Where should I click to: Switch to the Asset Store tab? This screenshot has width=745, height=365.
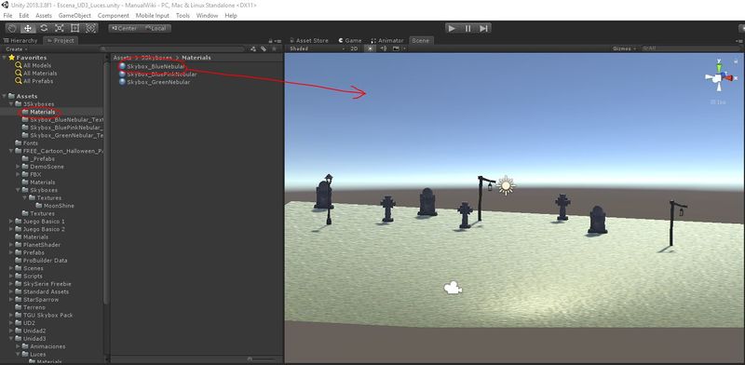(x=309, y=41)
